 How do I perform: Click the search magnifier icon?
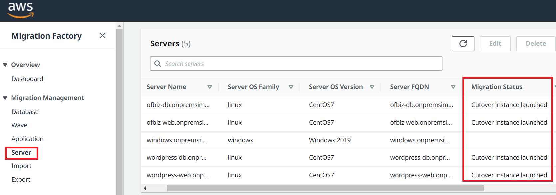coord(158,64)
